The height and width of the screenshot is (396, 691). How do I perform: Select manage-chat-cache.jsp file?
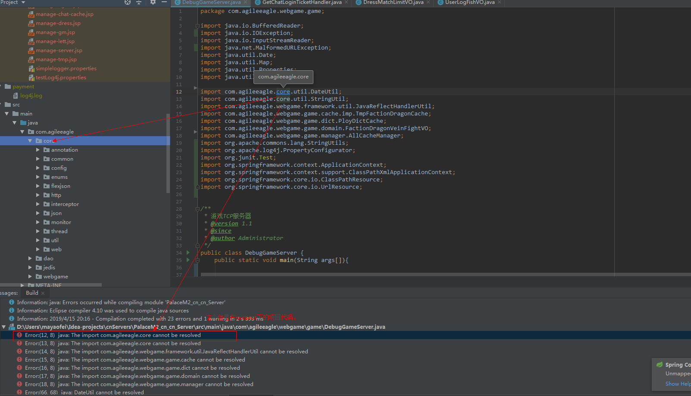click(64, 14)
